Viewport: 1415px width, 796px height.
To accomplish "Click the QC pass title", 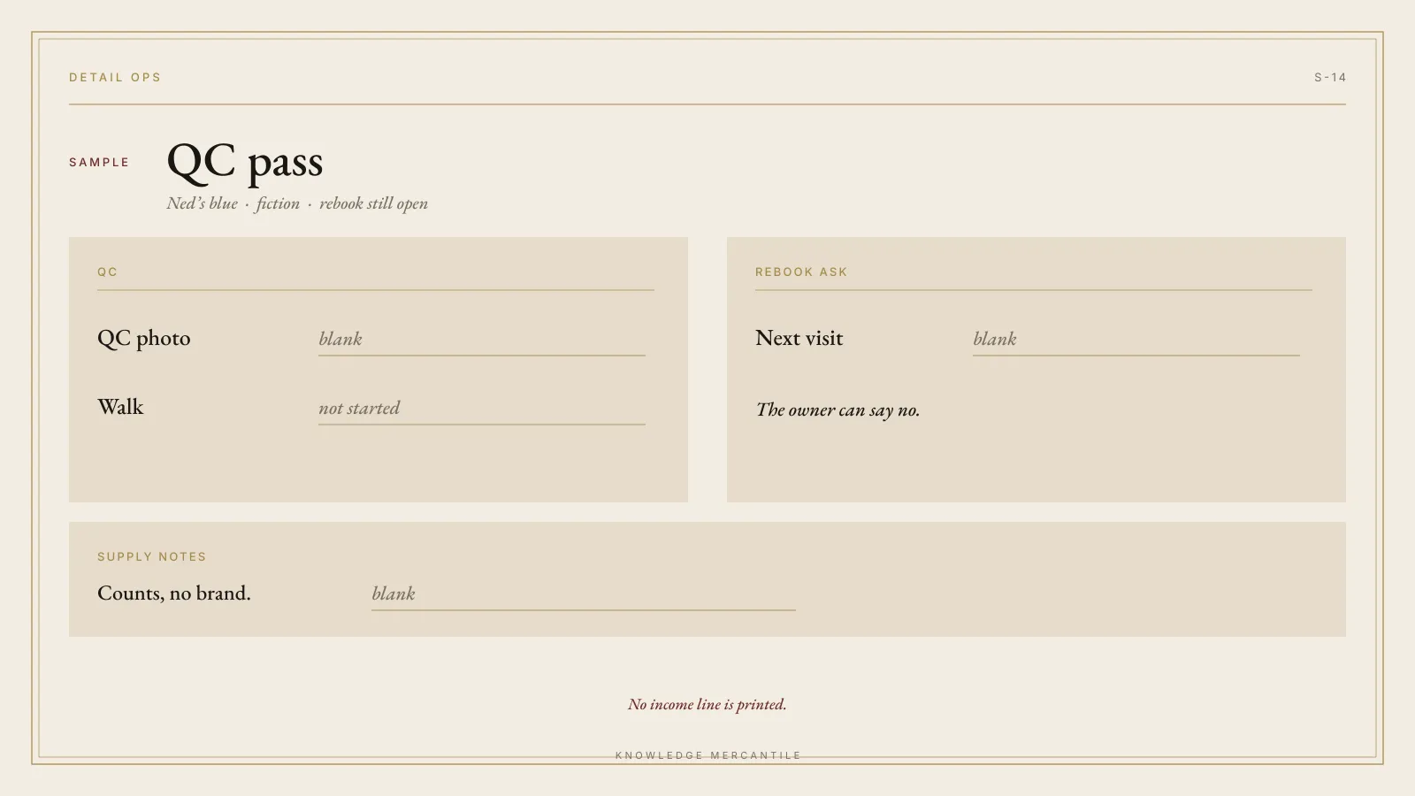I will [245, 162].
